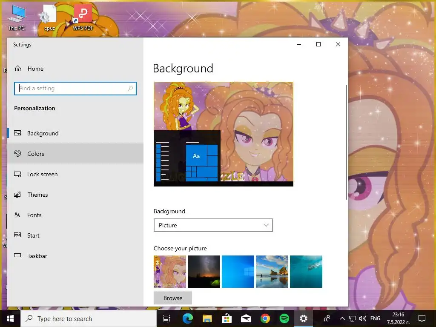This screenshot has height=327, width=436.
Task: Open Microsoft Store from the taskbar
Action: 227,318
